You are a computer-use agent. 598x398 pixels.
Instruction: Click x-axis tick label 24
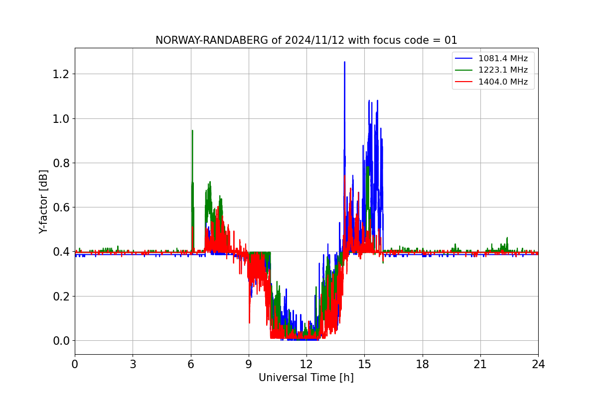pyautogui.click(x=538, y=364)
